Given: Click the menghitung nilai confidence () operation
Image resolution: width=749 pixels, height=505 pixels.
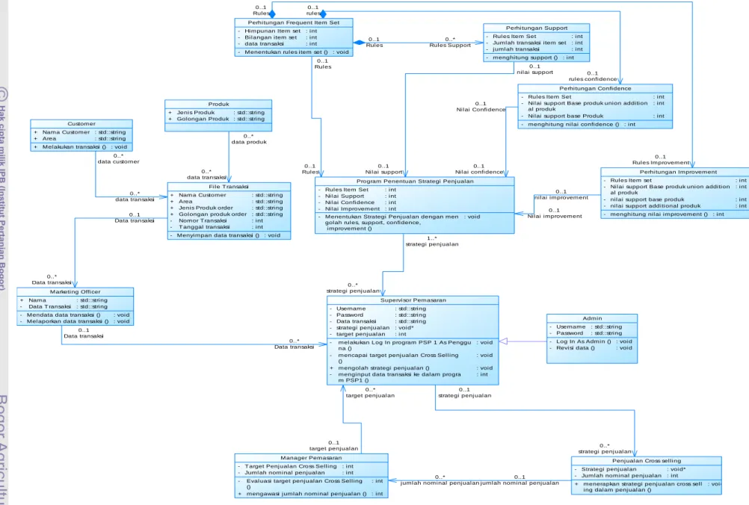Looking at the screenshot, I should (x=573, y=125).
